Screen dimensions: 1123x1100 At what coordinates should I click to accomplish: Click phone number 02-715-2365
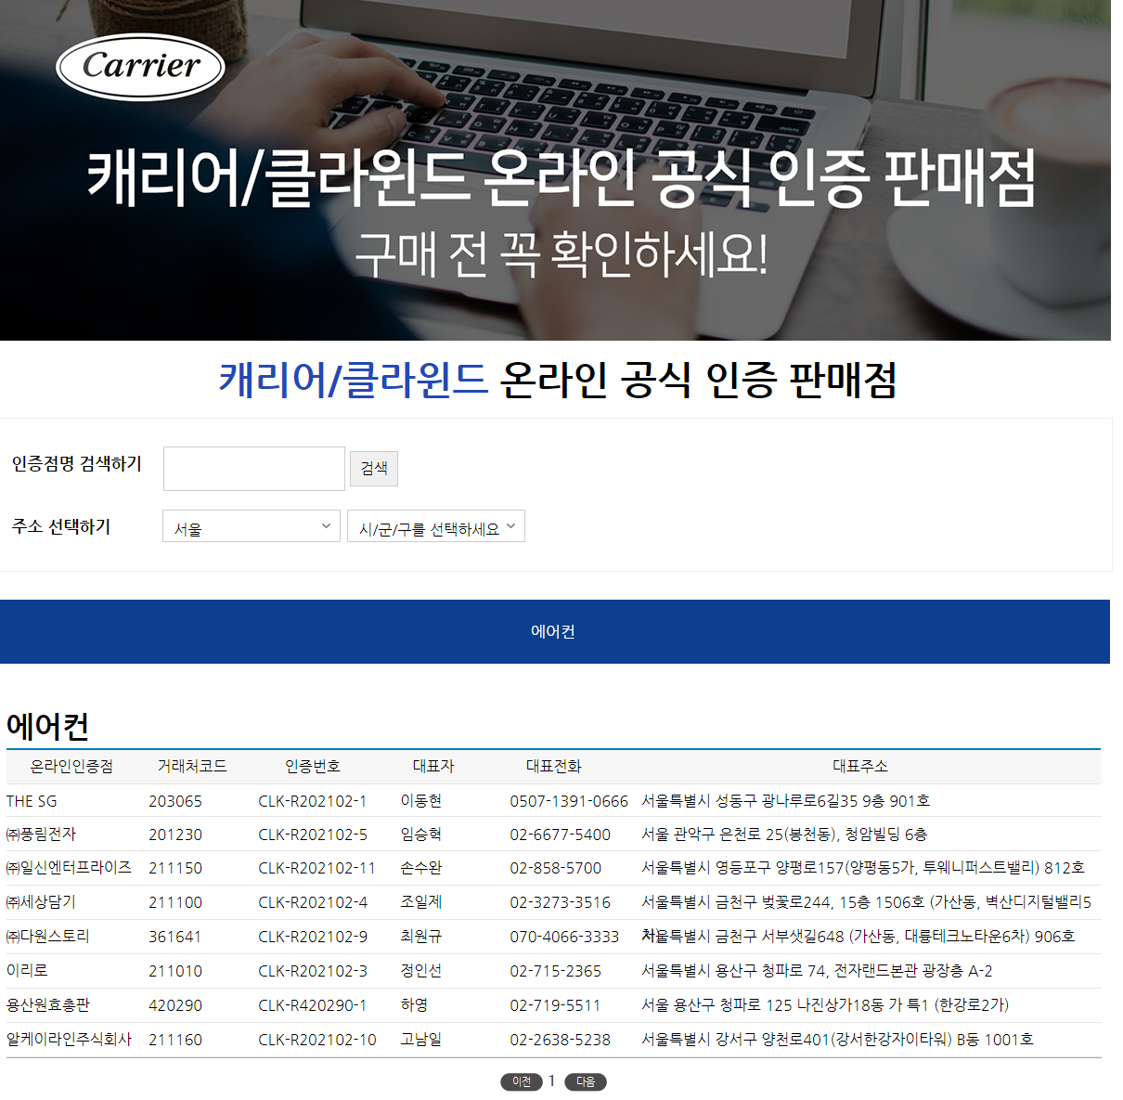(x=556, y=971)
